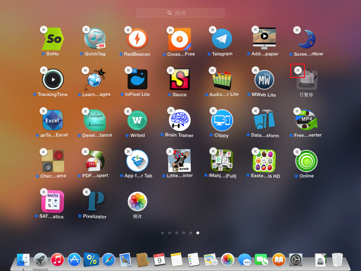
Task: Launch iBooks from the Dock
Action: point(279,260)
